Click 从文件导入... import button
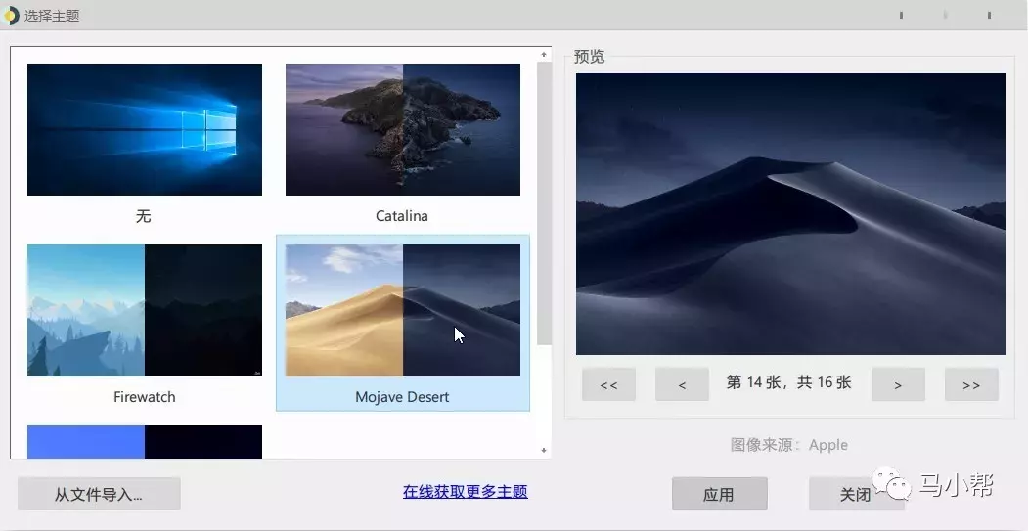The width and height of the screenshot is (1028, 531). coord(99,494)
